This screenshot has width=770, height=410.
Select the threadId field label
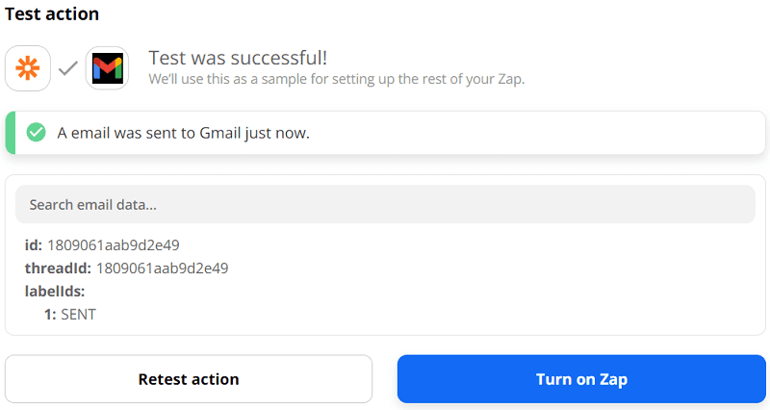(x=57, y=268)
